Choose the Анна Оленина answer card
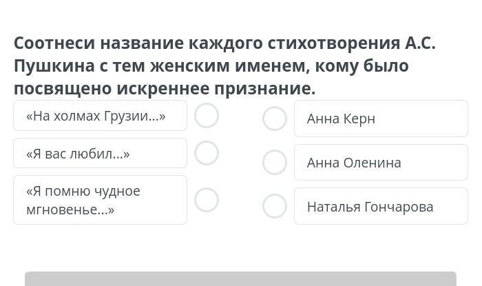Screen dimensions: 482x286 click(381, 163)
